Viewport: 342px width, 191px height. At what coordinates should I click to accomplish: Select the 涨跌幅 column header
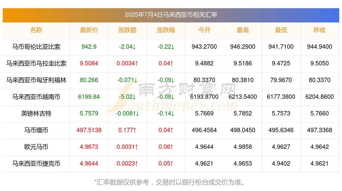[x=166, y=30]
